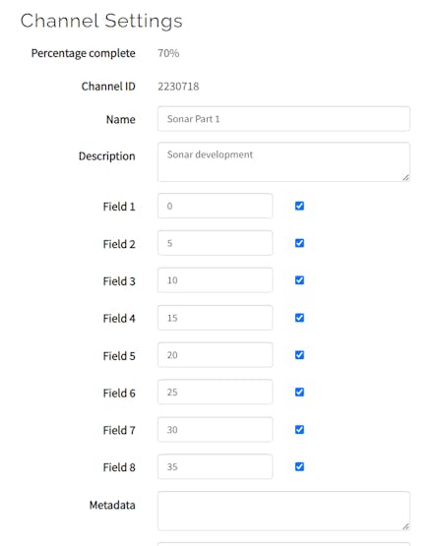Click the Name label

120,119
